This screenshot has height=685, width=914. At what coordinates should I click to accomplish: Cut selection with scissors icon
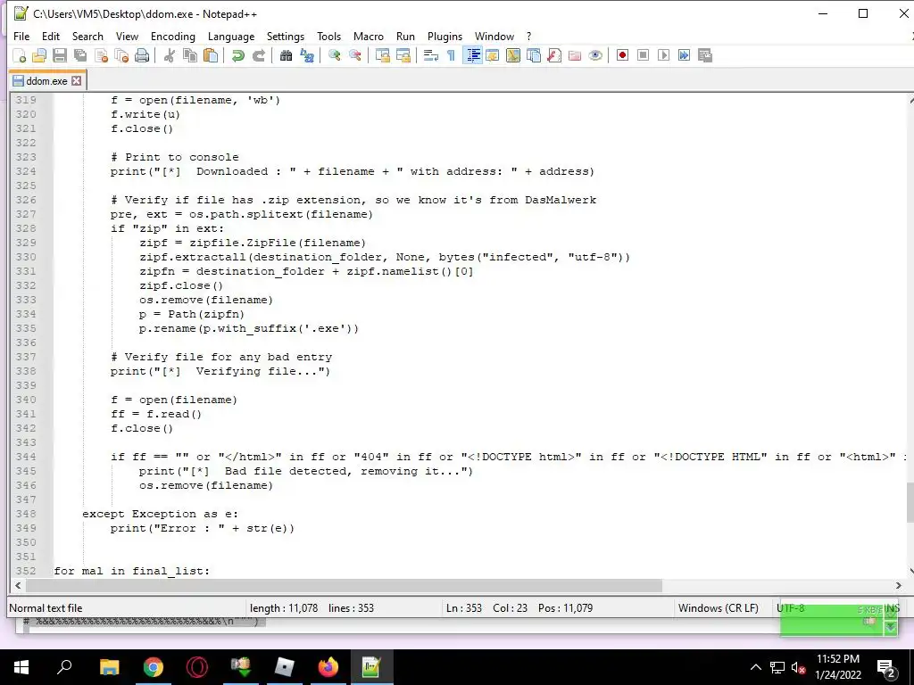click(169, 55)
